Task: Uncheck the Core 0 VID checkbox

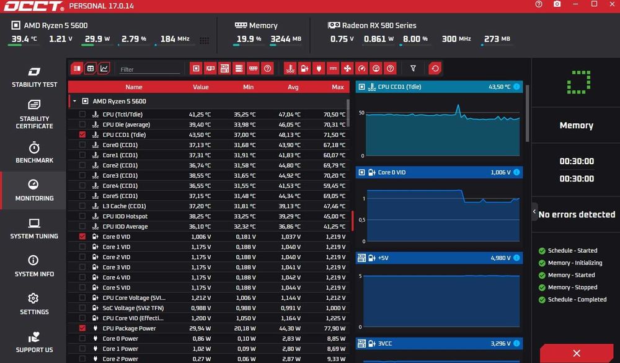Action: tap(82, 237)
